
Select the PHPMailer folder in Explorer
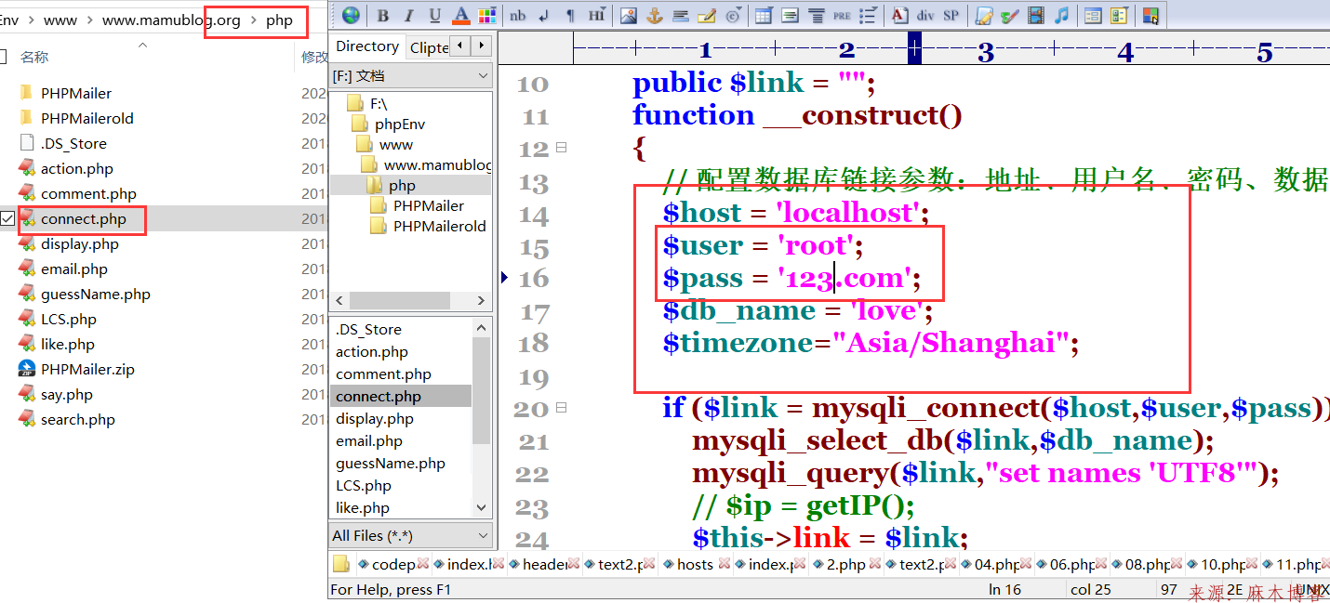75,93
